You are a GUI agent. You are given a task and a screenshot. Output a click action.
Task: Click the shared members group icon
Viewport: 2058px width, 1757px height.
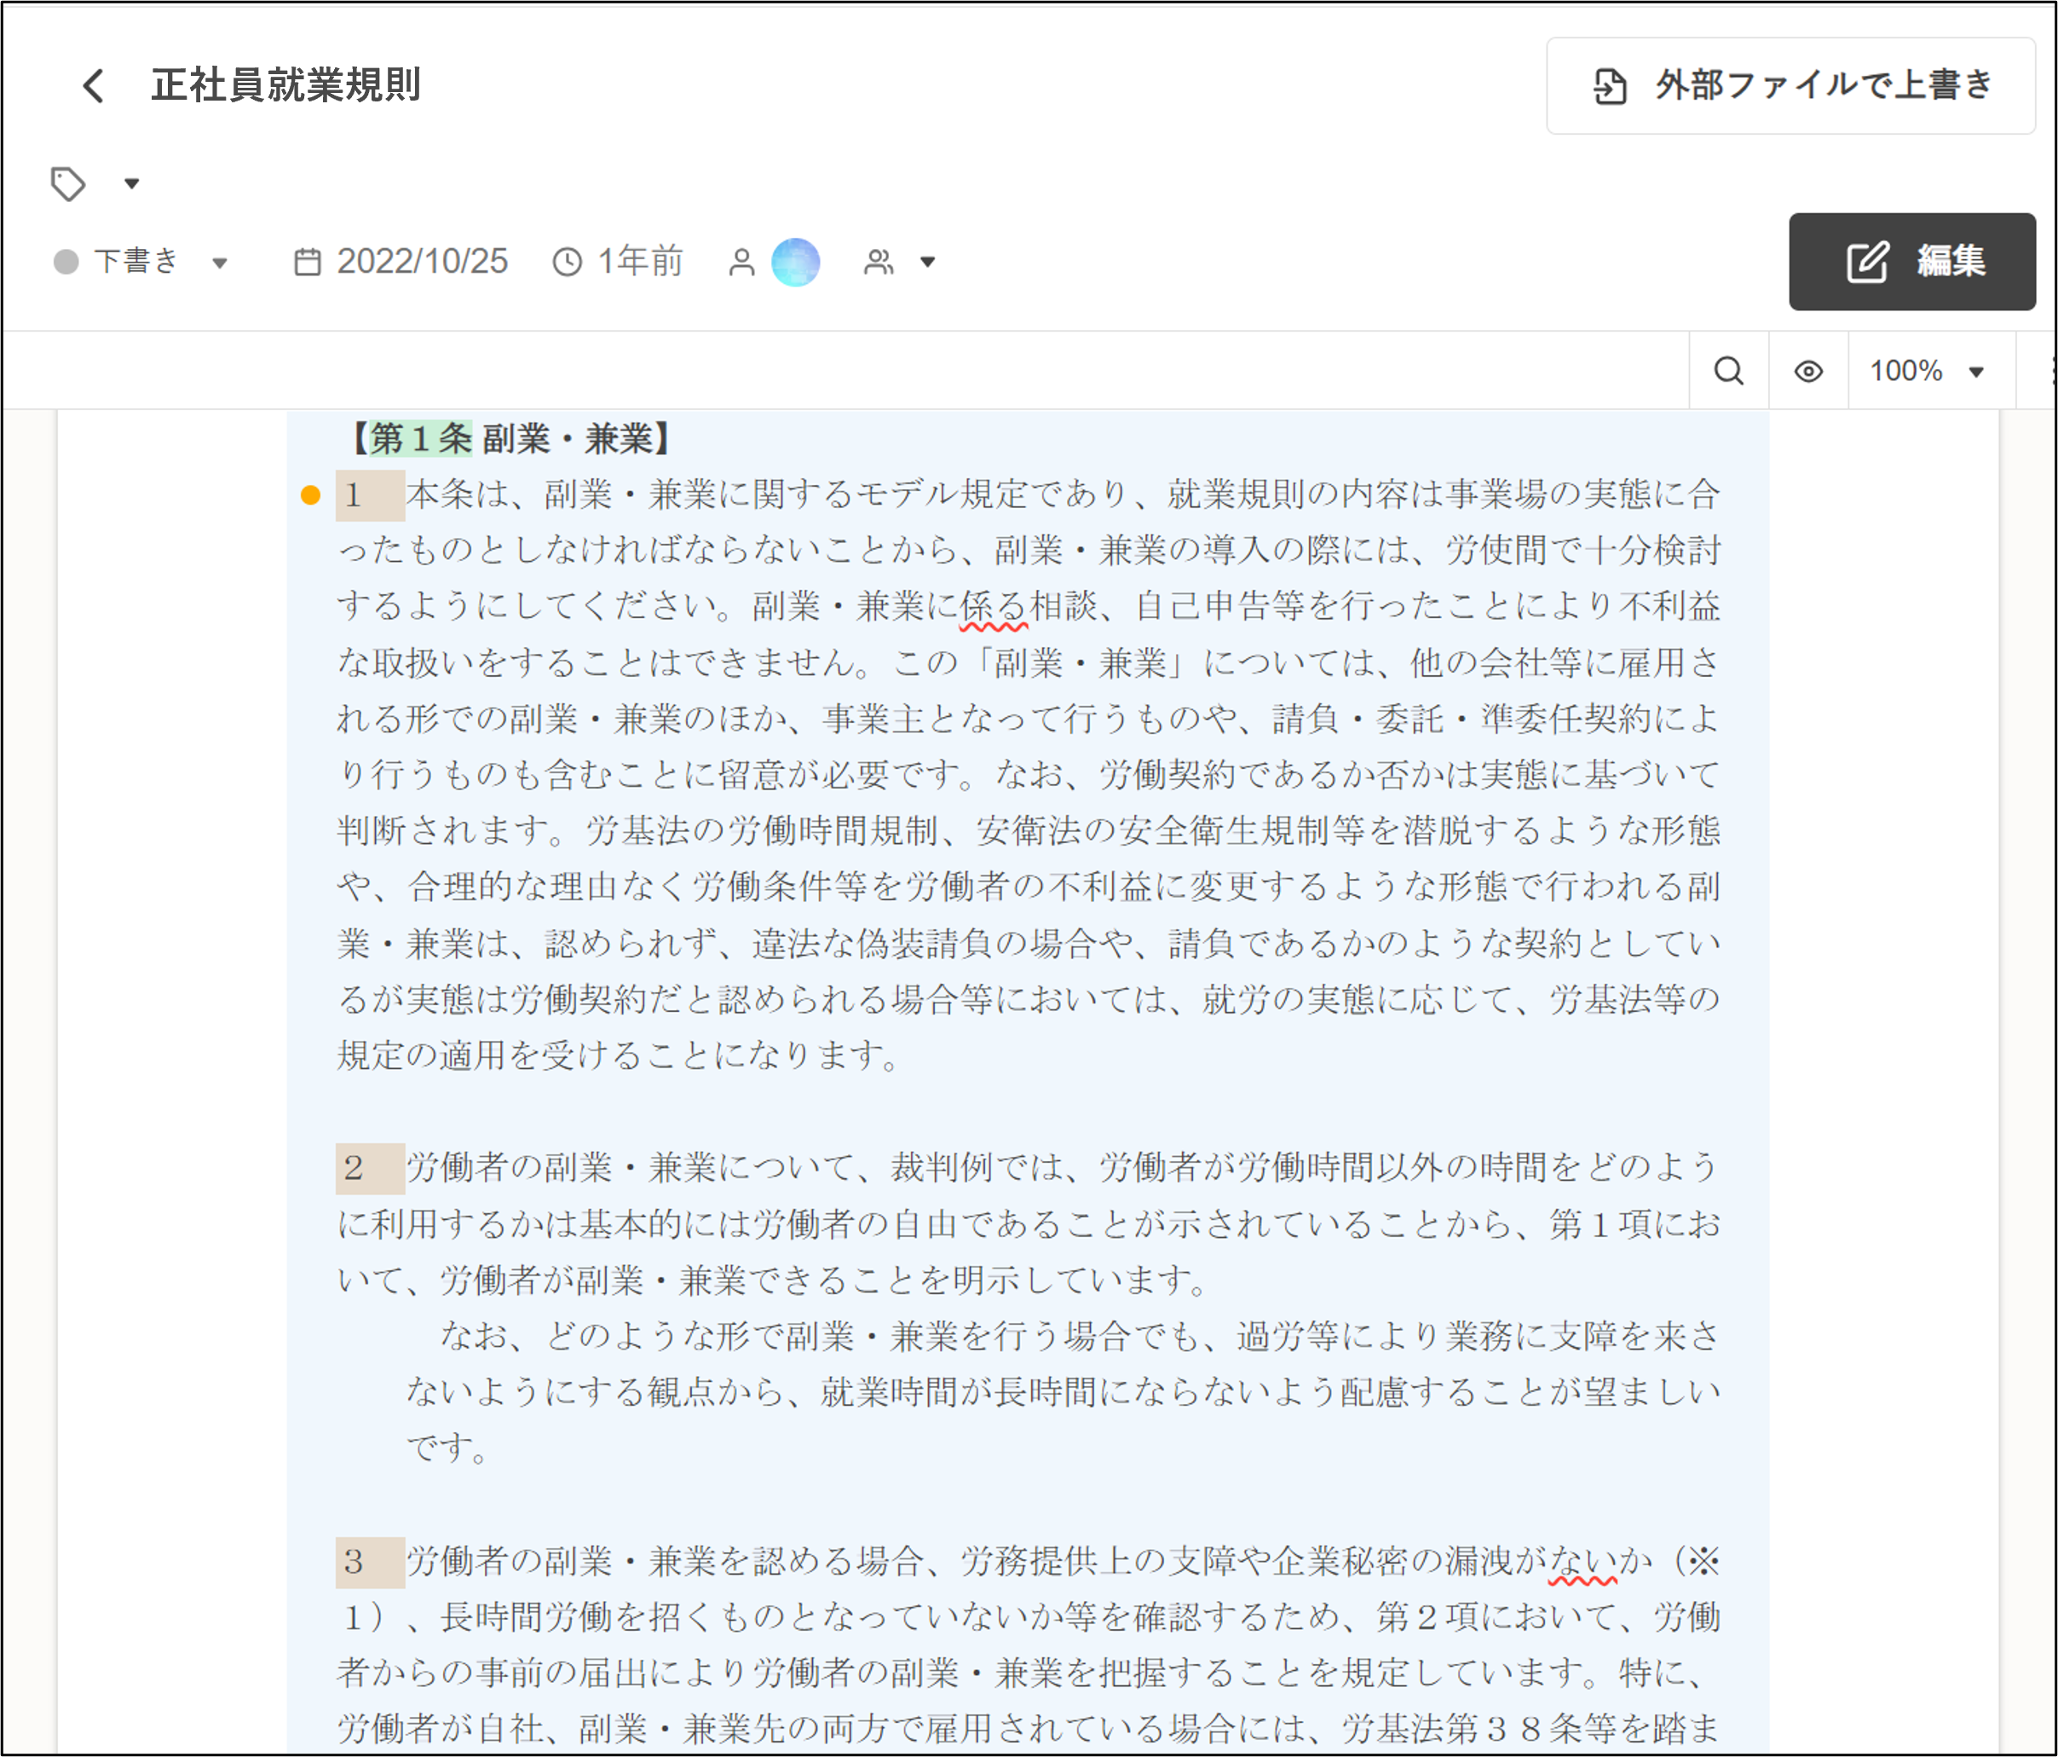tap(879, 262)
